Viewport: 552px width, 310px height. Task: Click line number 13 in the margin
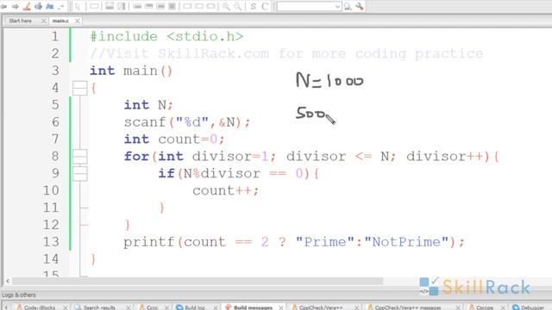pos(51,242)
